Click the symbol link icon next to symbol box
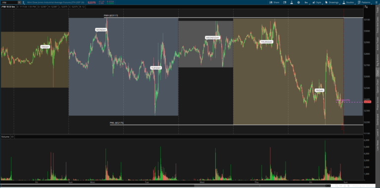 24,2
